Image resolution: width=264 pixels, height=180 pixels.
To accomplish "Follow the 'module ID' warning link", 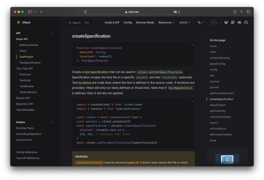I will pos(132,162).
